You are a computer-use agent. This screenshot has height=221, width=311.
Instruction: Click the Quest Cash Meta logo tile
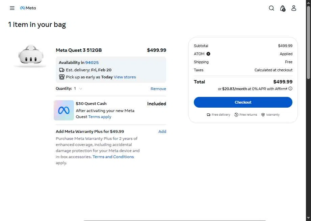click(x=64, y=110)
